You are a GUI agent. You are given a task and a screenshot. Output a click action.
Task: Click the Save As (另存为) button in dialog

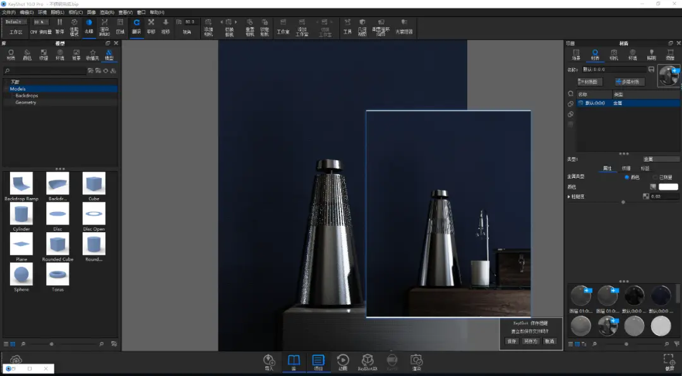tap(530, 341)
